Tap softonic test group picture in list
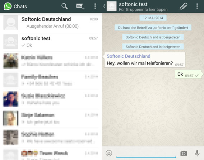This screenshot has width=204, height=160. (x=11, y=42)
